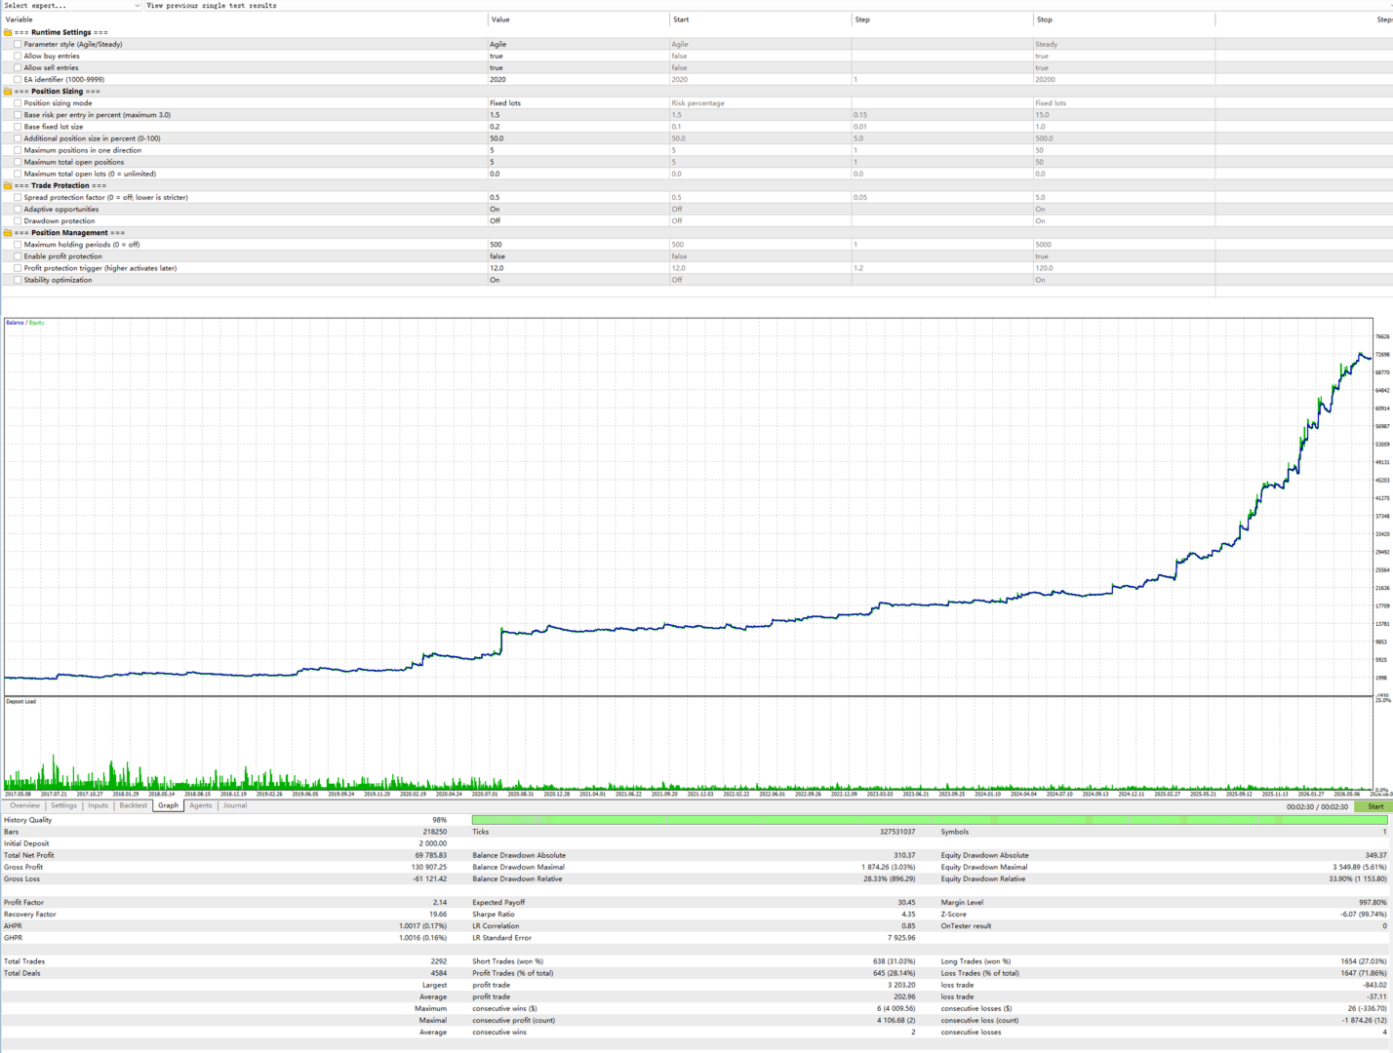1393x1053 pixels.
Task: Toggle the Maximum total open positions checkbox
Action: click(18, 162)
